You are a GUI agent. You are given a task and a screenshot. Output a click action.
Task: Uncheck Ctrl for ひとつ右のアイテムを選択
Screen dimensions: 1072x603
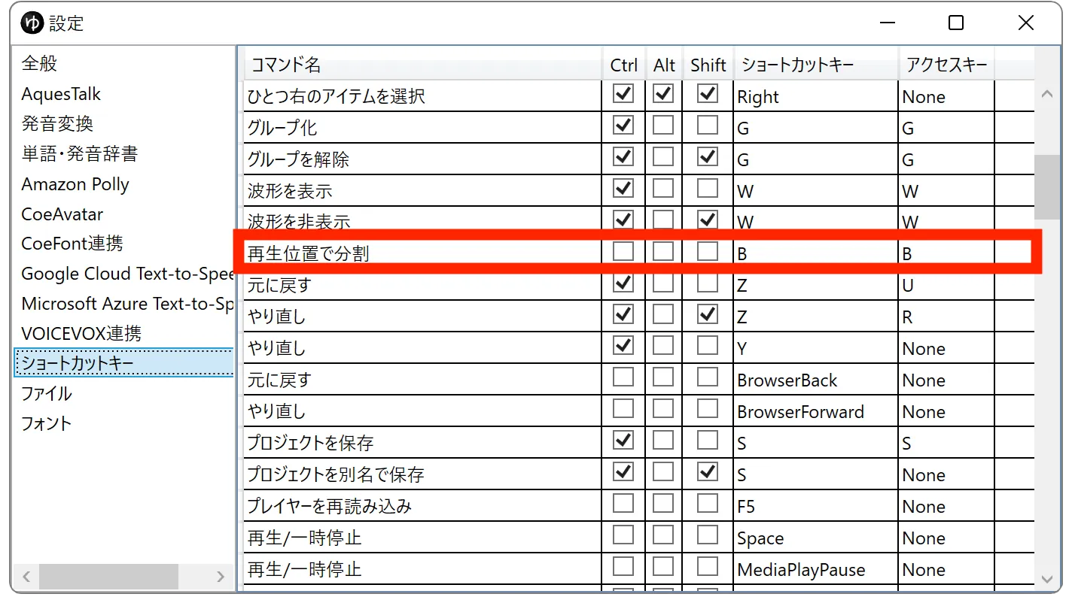coord(623,94)
